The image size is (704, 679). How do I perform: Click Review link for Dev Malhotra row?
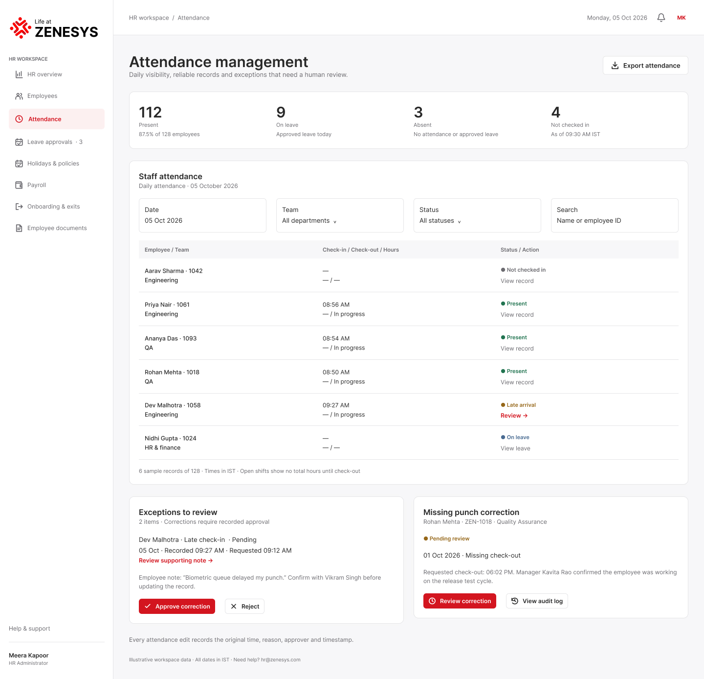click(x=514, y=416)
